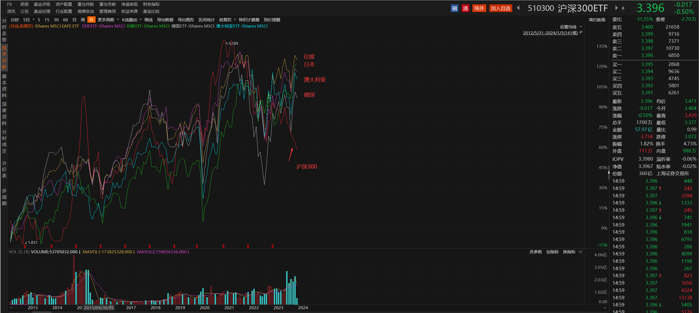
Task: Click the 2012/5/31-2024/1/5 date range link
Action: click(x=550, y=33)
